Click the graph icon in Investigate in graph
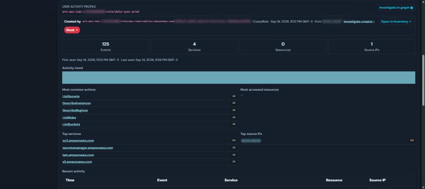The image size is (425, 189). [x=412, y=8]
